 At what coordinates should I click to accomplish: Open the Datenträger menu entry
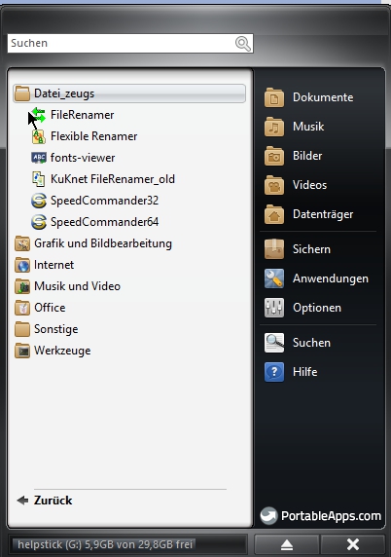[x=319, y=214]
